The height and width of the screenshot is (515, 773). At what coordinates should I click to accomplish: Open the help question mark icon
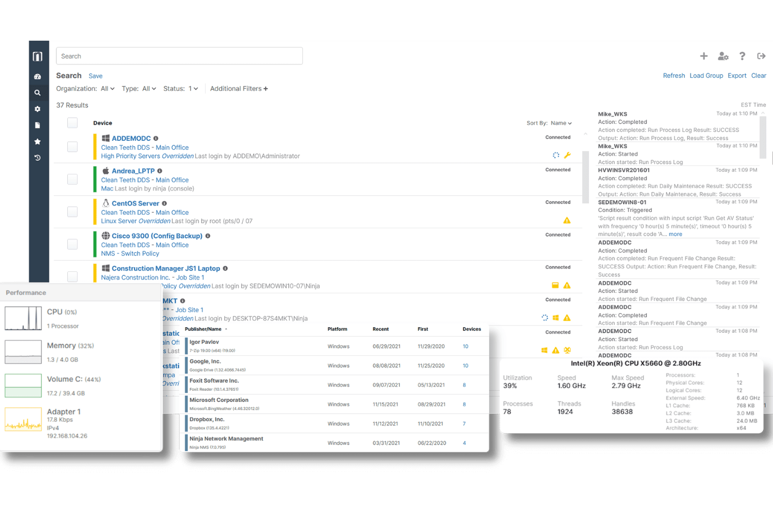click(x=742, y=56)
